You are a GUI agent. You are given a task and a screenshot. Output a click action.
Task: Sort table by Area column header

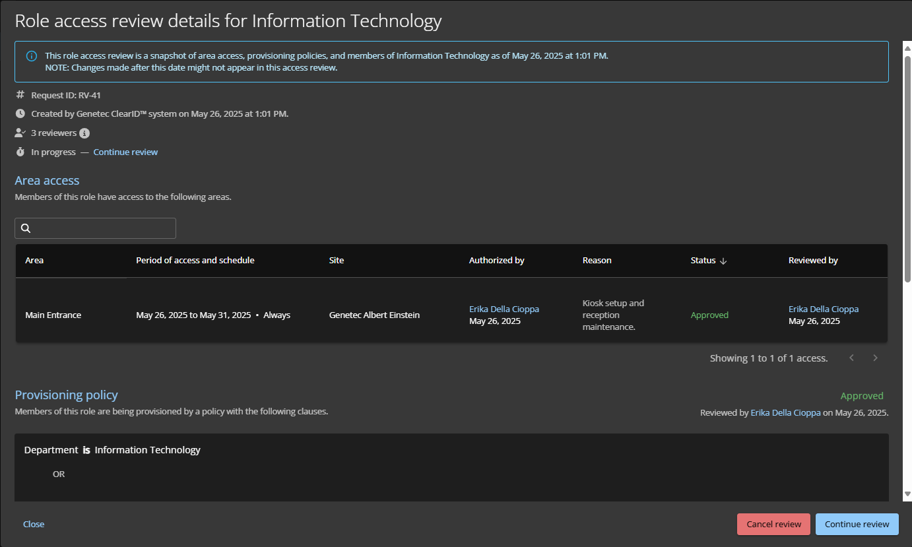coord(34,261)
